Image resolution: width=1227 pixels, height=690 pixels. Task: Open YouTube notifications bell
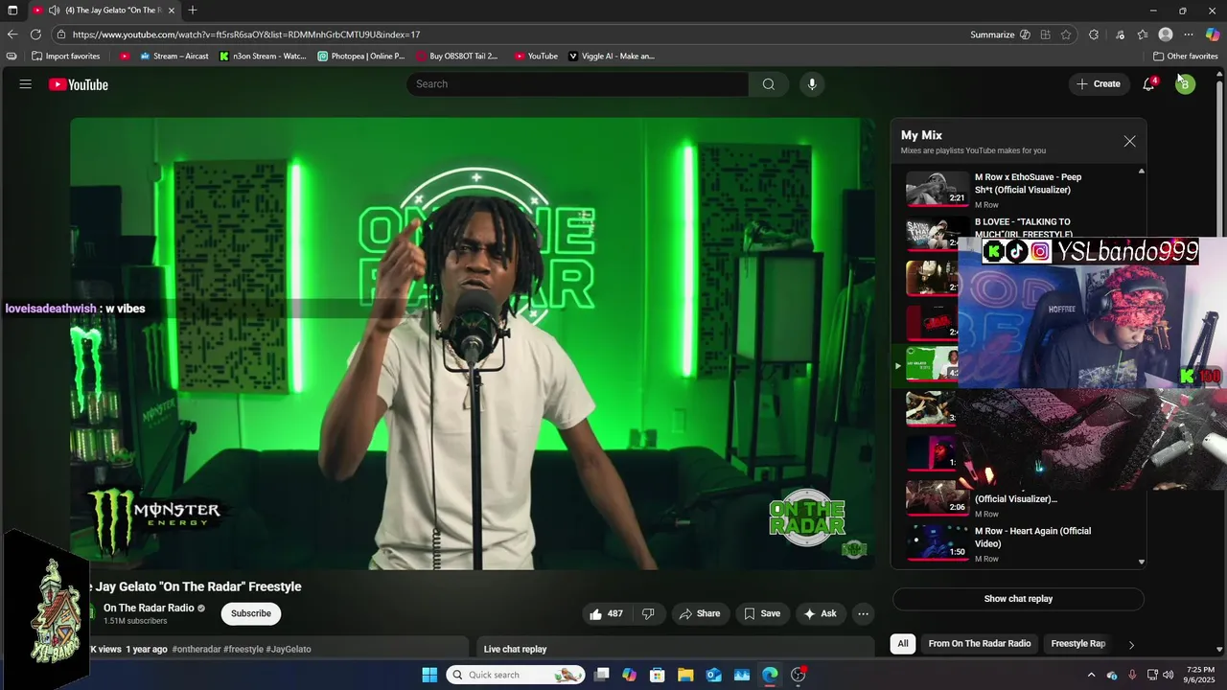(x=1148, y=84)
